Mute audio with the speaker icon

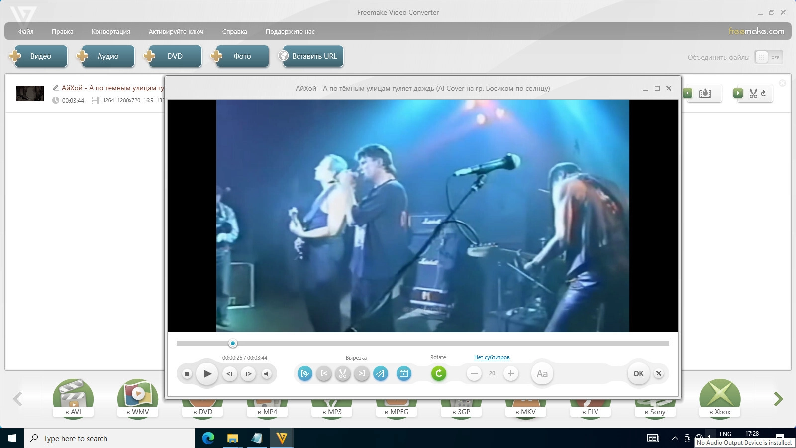(x=267, y=374)
